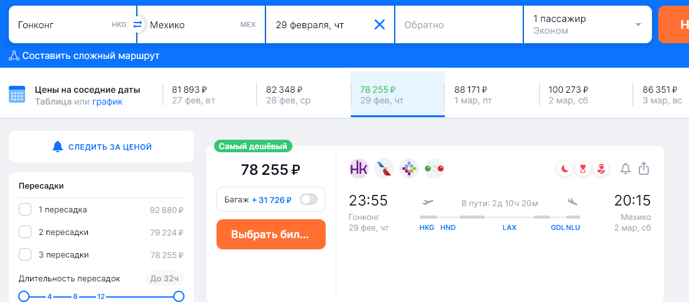Screen dimensions: 689x302
Task: Click right handle of layover duration slider
Action: (x=179, y=296)
